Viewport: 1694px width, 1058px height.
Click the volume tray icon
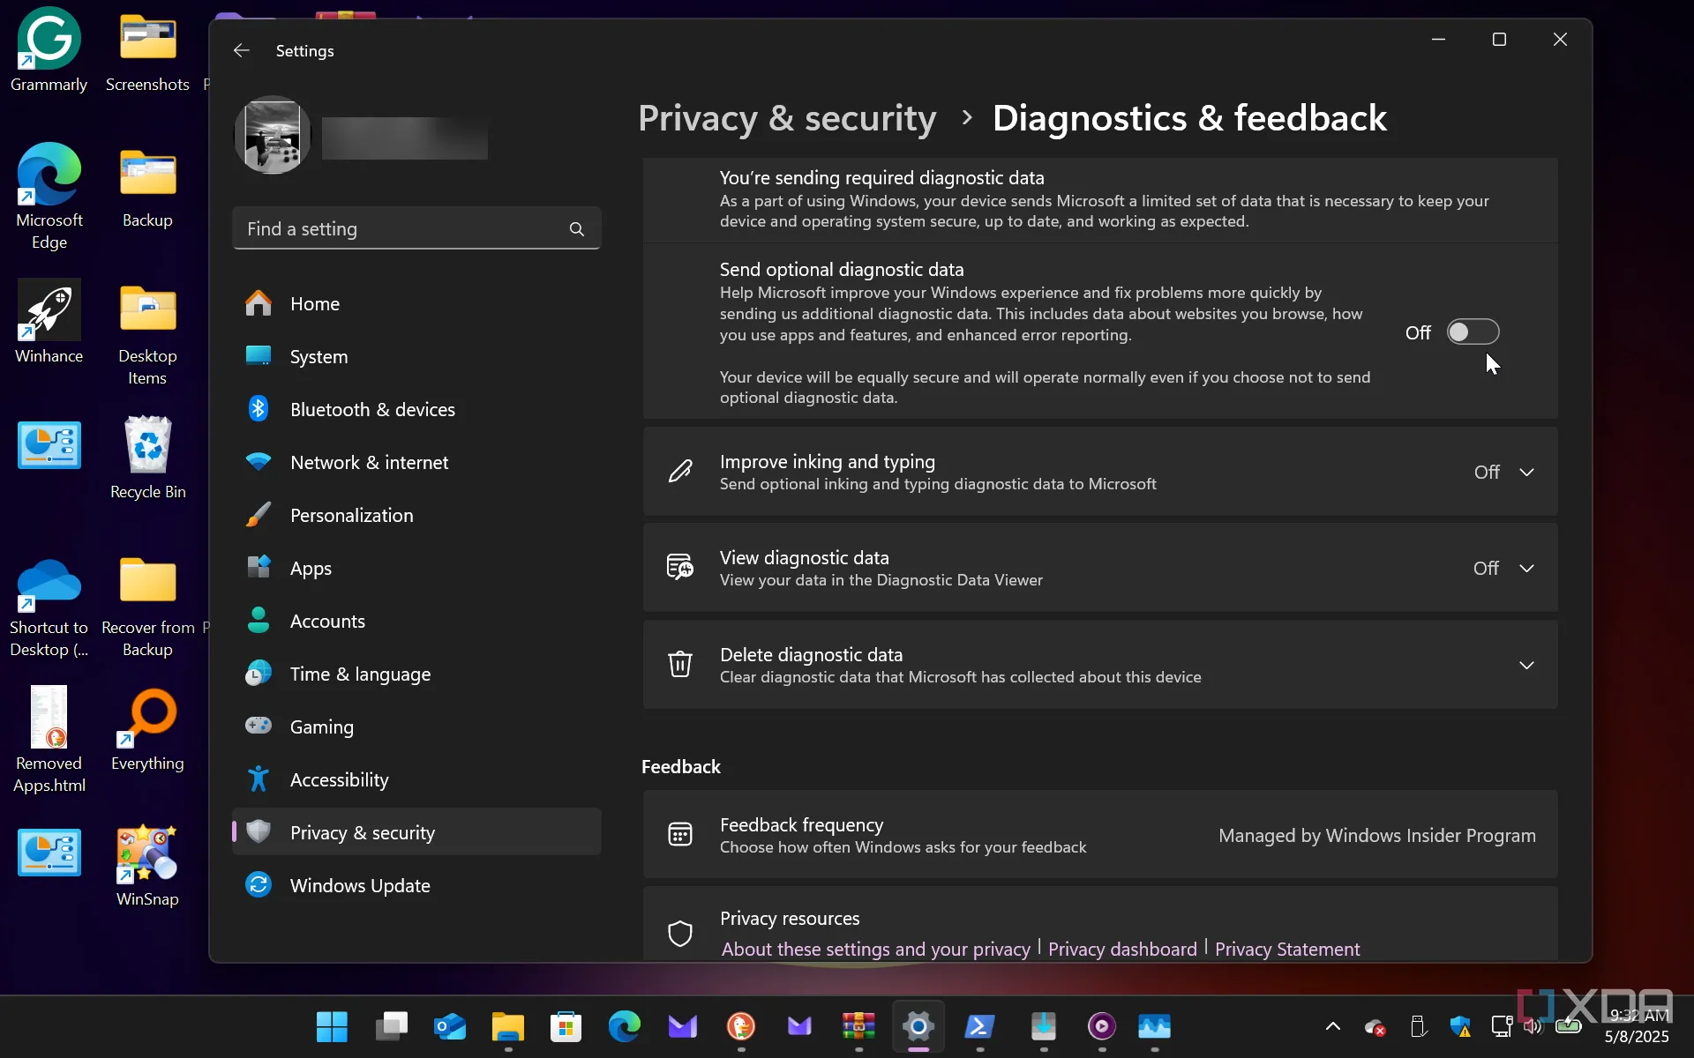pyautogui.click(x=1534, y=1026)
